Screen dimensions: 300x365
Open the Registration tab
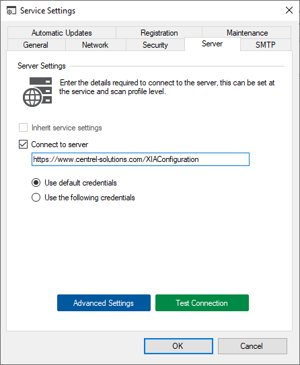(159, 32)
